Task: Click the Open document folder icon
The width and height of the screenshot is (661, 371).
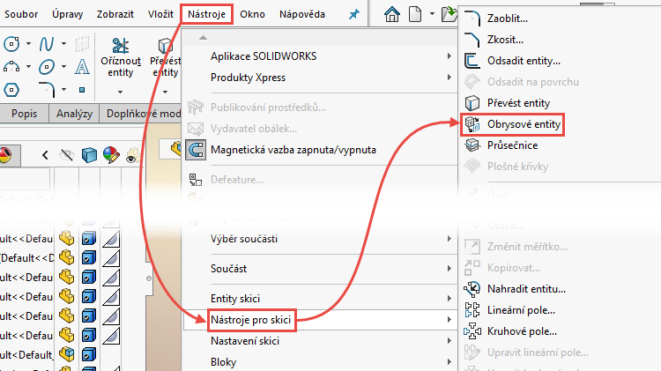Action: (449, 14)
